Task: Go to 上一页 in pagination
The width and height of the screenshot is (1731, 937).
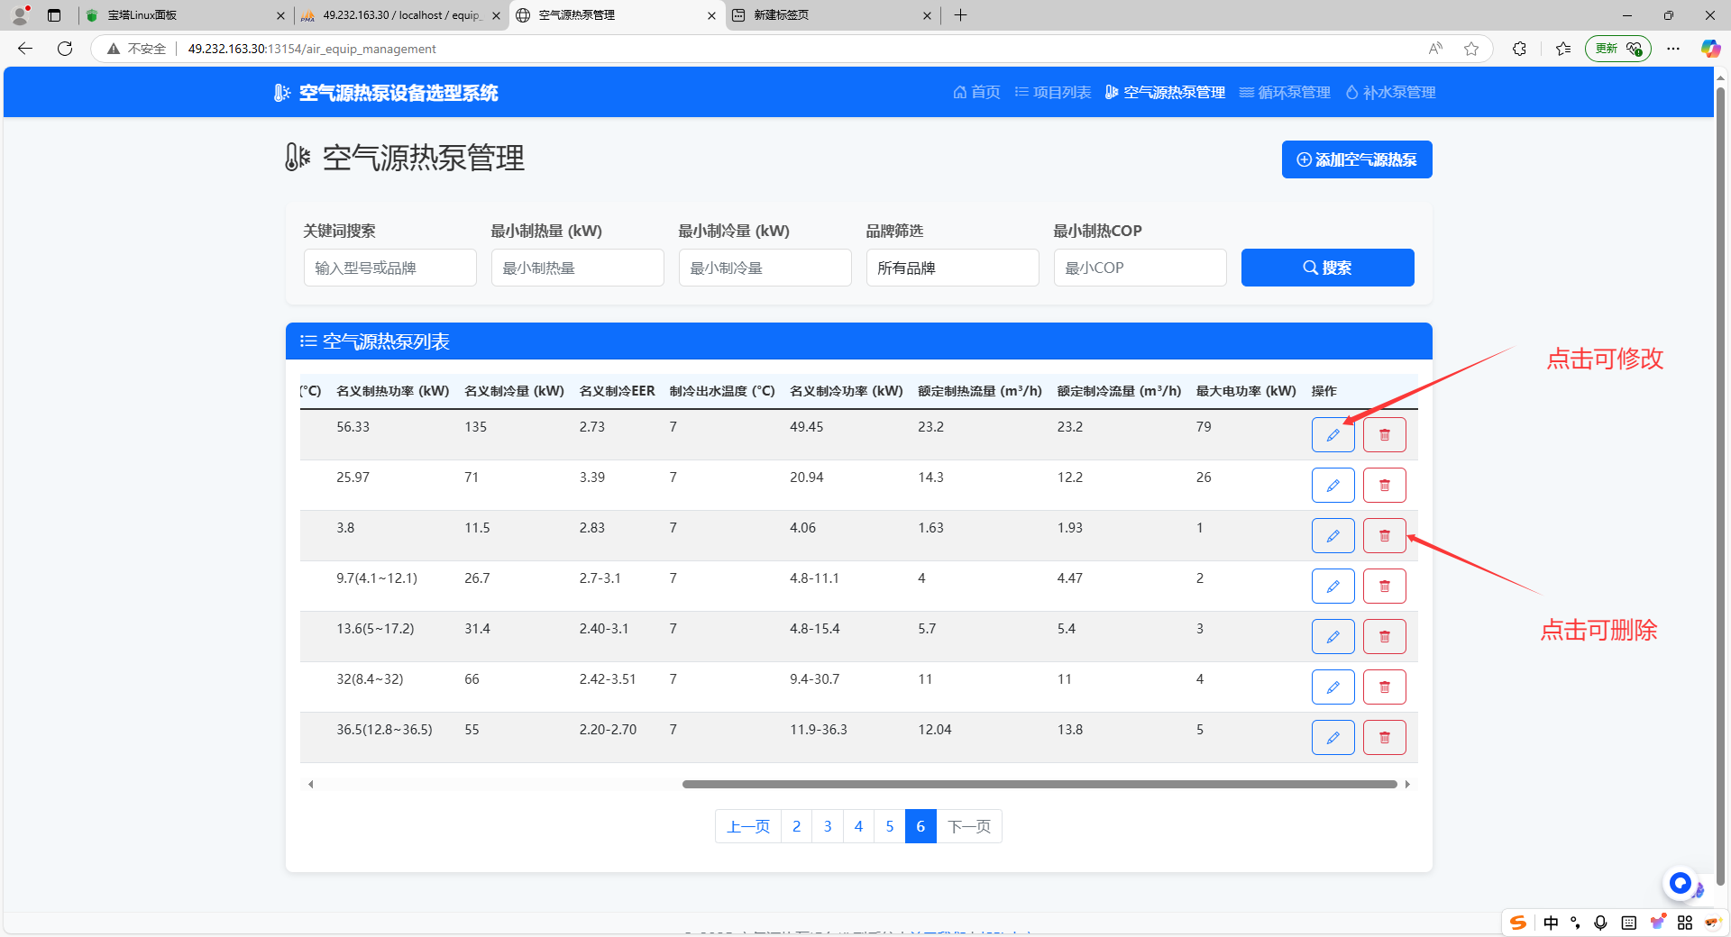Action: click(x=748, y=826)
